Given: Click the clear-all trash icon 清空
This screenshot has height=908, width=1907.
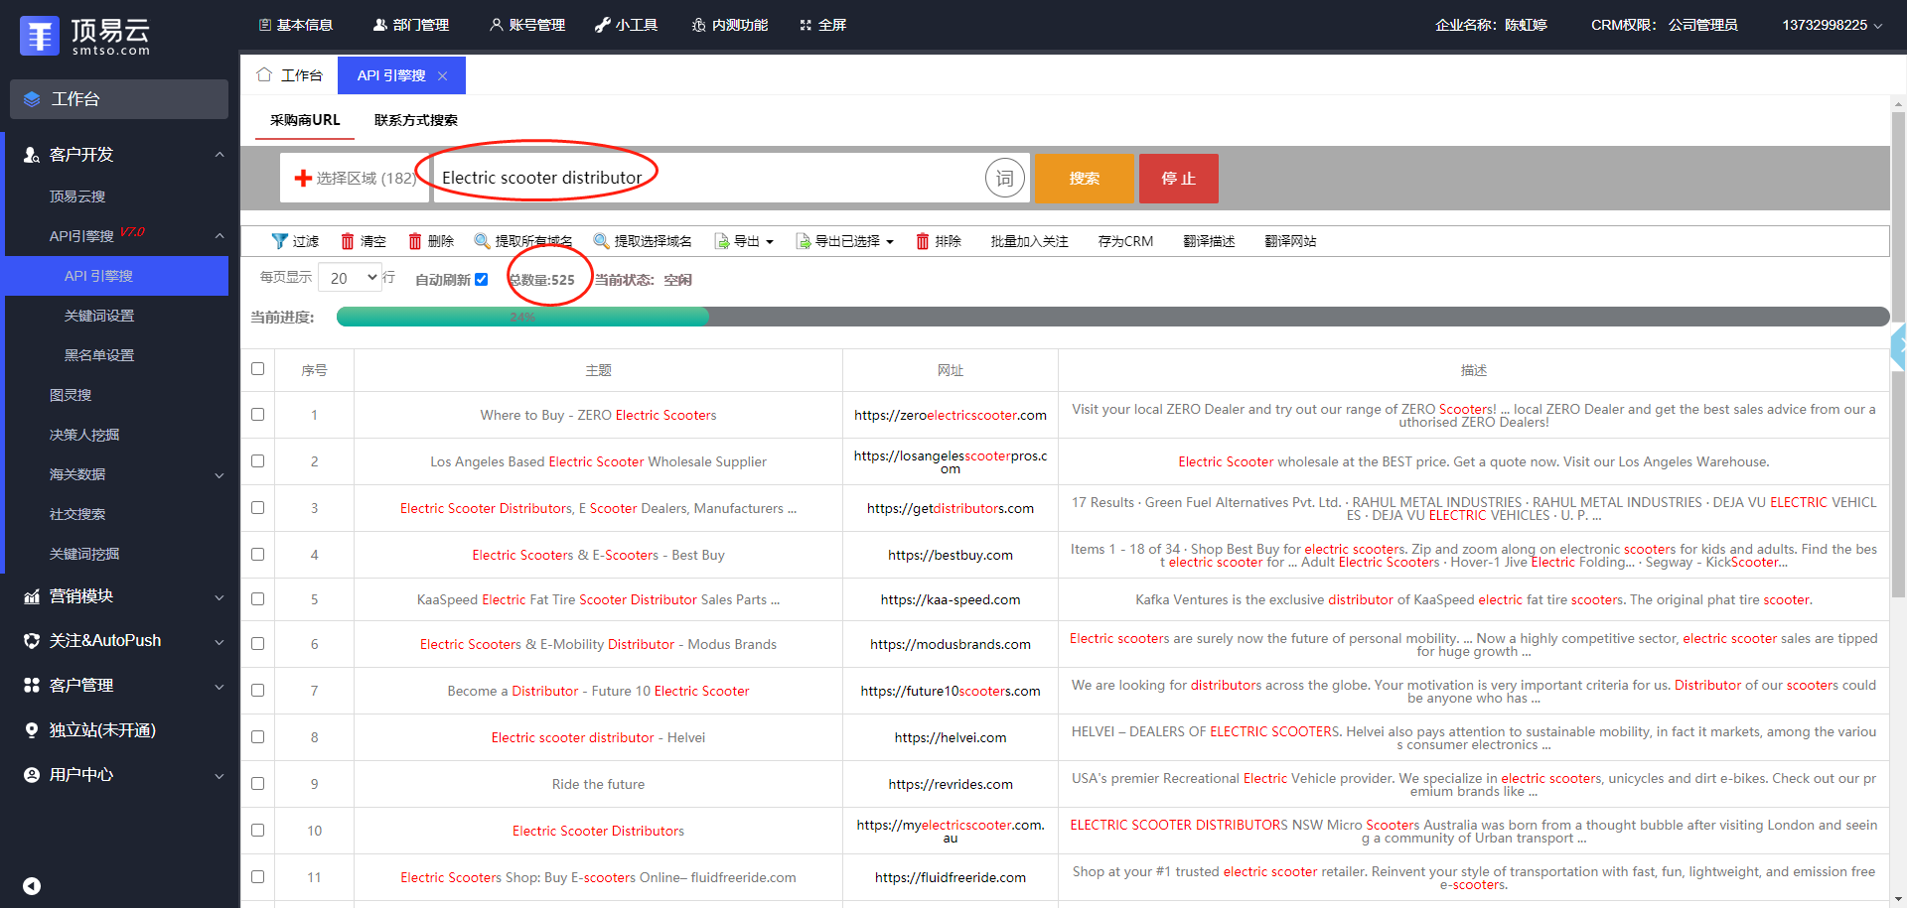Looking at the screenshot, I should coord(348,241).
